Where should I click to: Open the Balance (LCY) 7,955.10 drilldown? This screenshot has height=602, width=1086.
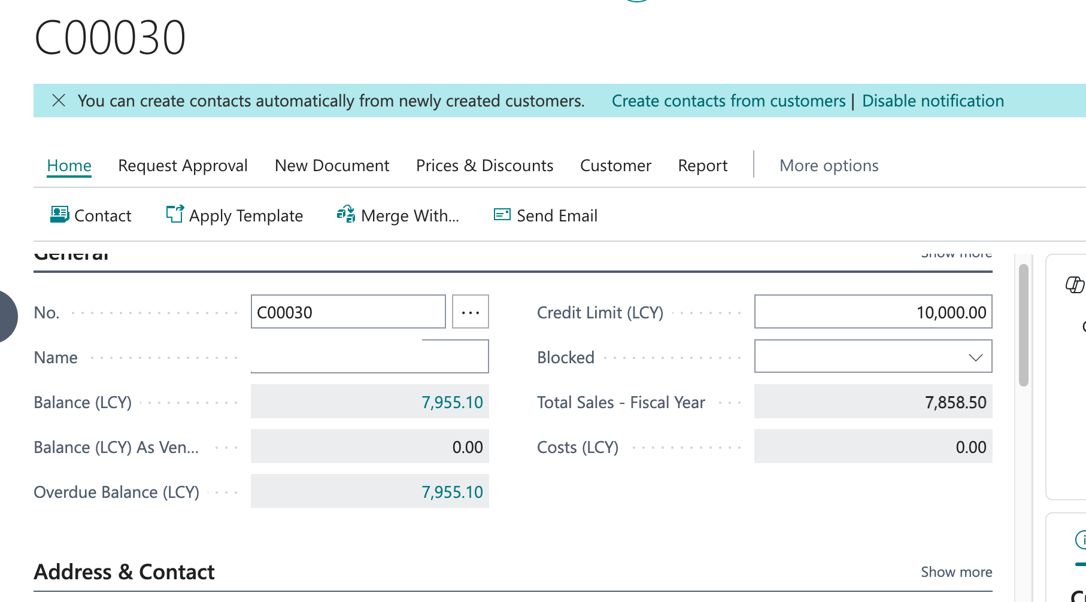click(452, 402)
